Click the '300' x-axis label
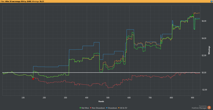This screenshot has height=110, width=213. click(65, 98)
